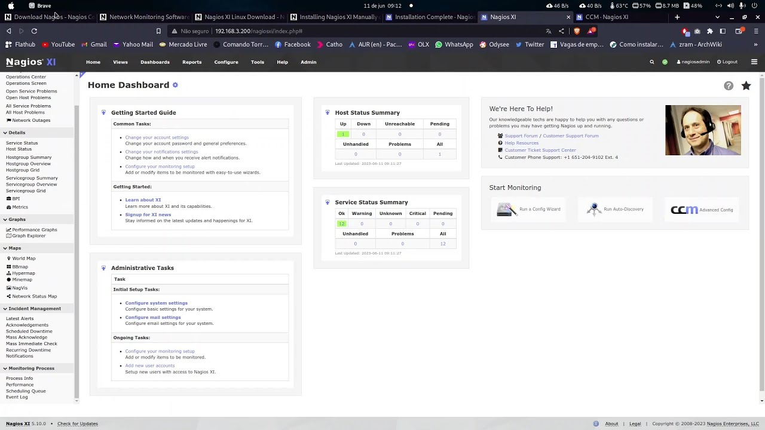Run Auto-Discovery icon
Image resolution: width=765 pixels, height=430 pixels.
(594, 209)
